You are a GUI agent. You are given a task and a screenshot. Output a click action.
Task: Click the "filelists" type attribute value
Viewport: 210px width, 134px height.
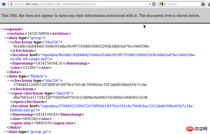[37, 76]
